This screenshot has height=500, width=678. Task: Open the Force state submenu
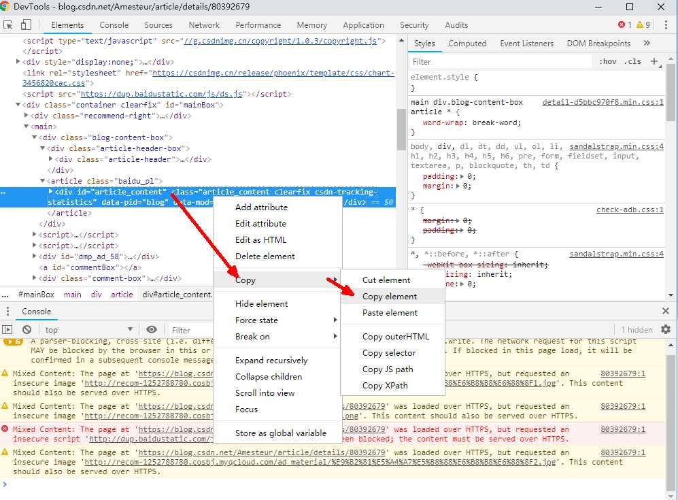(x=277, y=320)
